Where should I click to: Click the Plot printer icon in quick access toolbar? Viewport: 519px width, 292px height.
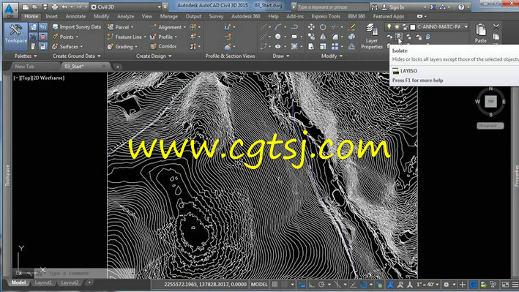[55, 7]
